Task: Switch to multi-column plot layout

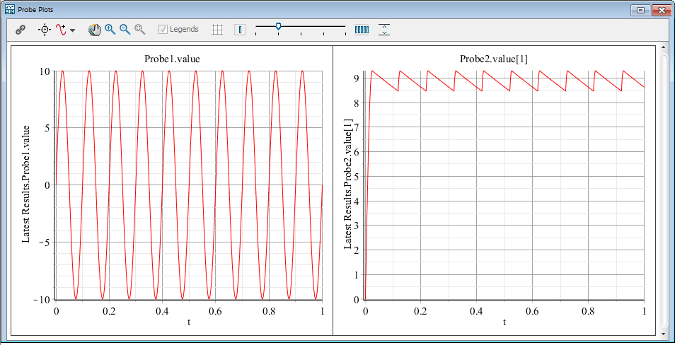Action: pyautogui.click(x=362, y=30)
